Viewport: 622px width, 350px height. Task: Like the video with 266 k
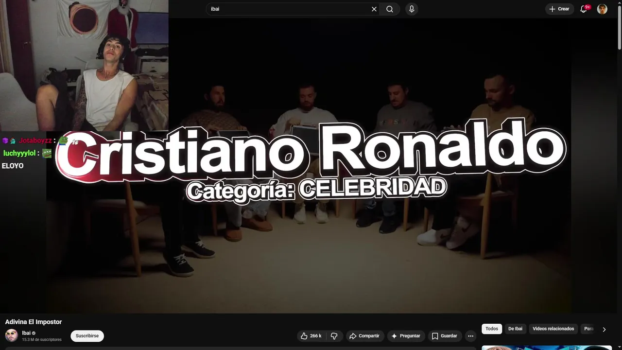(311, 336)
